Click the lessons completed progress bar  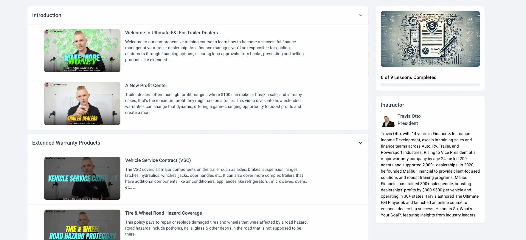430,85
